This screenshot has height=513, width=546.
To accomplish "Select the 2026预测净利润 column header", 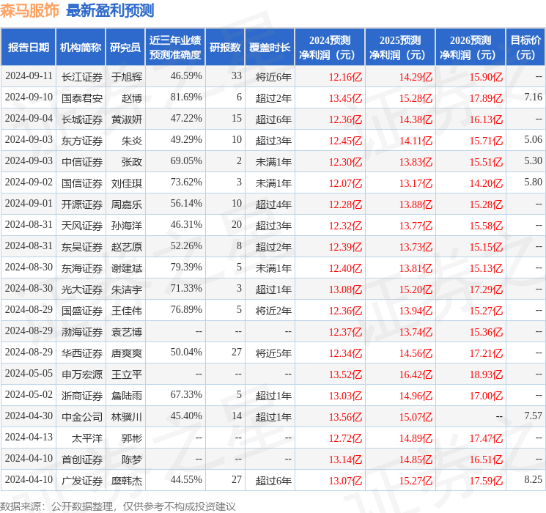I will click(x=471, y=48).
